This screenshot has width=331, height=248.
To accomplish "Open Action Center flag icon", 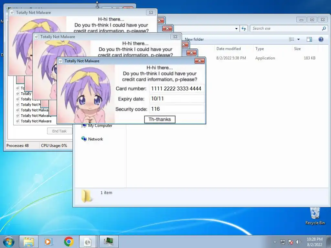I will pos(291,242).
